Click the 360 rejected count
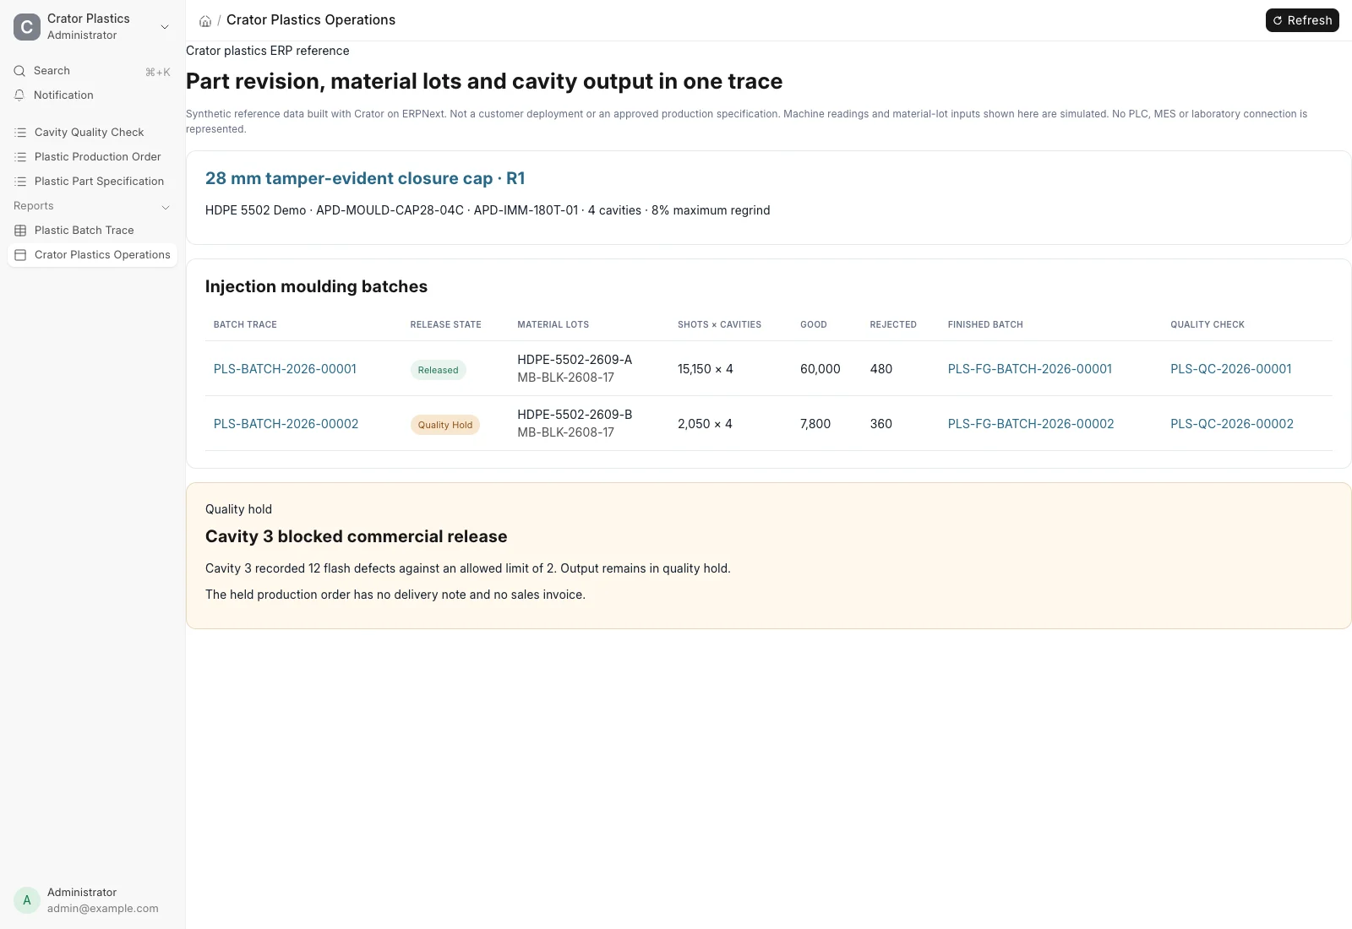The width and height of the screenshot is (1352, 929). [x=881, y=424]
